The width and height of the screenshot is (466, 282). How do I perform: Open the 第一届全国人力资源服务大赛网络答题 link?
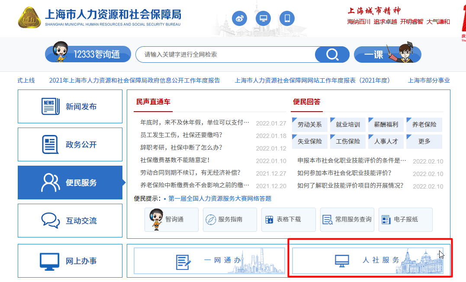[x=220, y=199]
